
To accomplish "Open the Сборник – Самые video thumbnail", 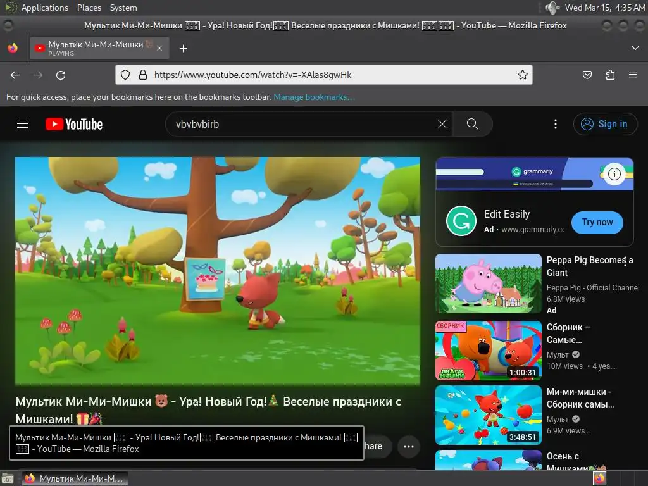I will 489,351.
